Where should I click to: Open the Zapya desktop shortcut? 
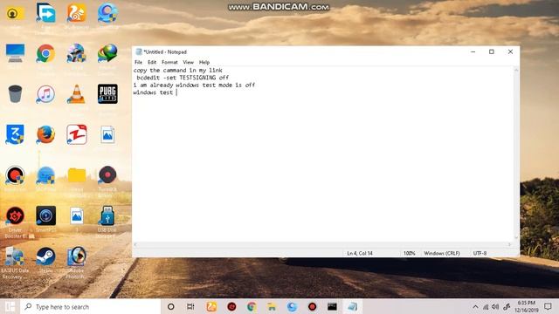tap(76, 134)
